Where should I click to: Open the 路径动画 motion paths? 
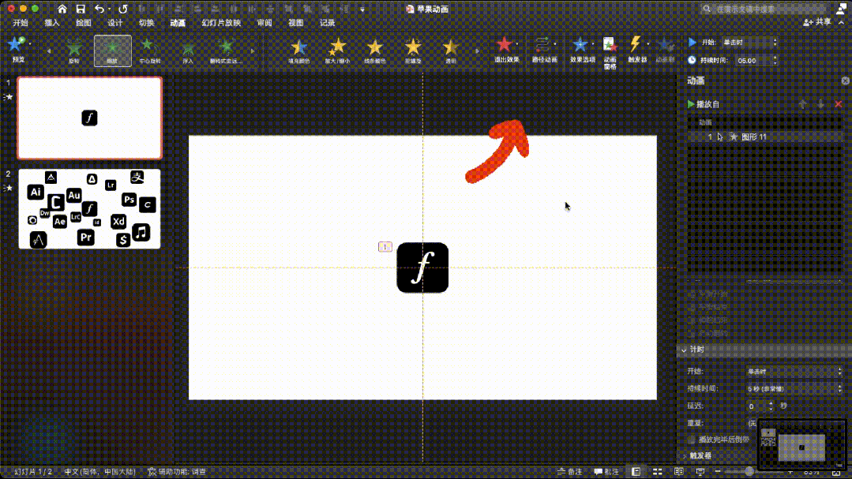tap(544, 50)
